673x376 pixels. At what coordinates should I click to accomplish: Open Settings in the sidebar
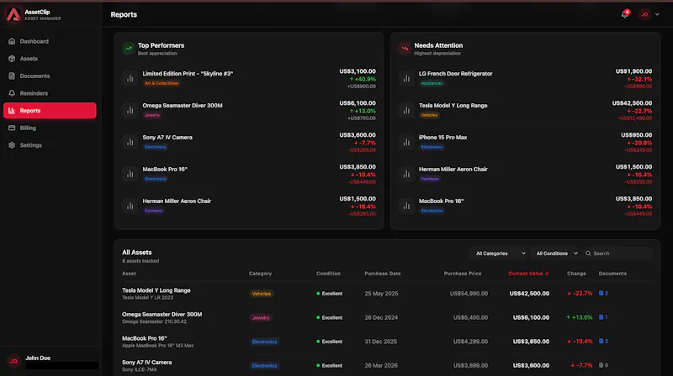click(50, 145)
